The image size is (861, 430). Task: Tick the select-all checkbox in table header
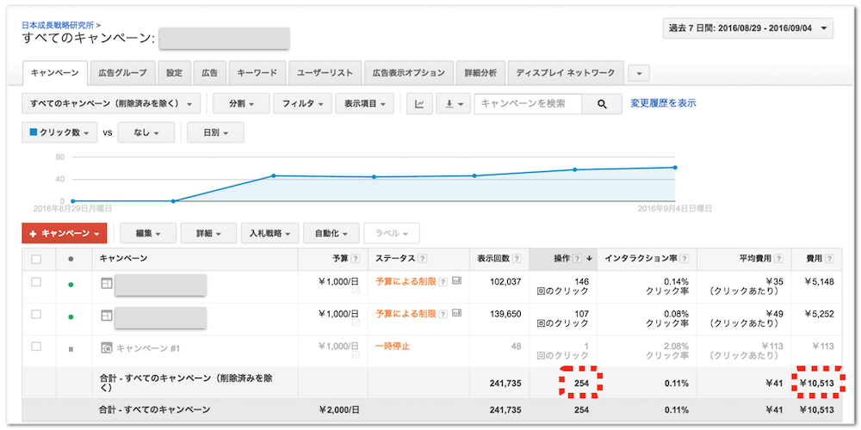36,259
